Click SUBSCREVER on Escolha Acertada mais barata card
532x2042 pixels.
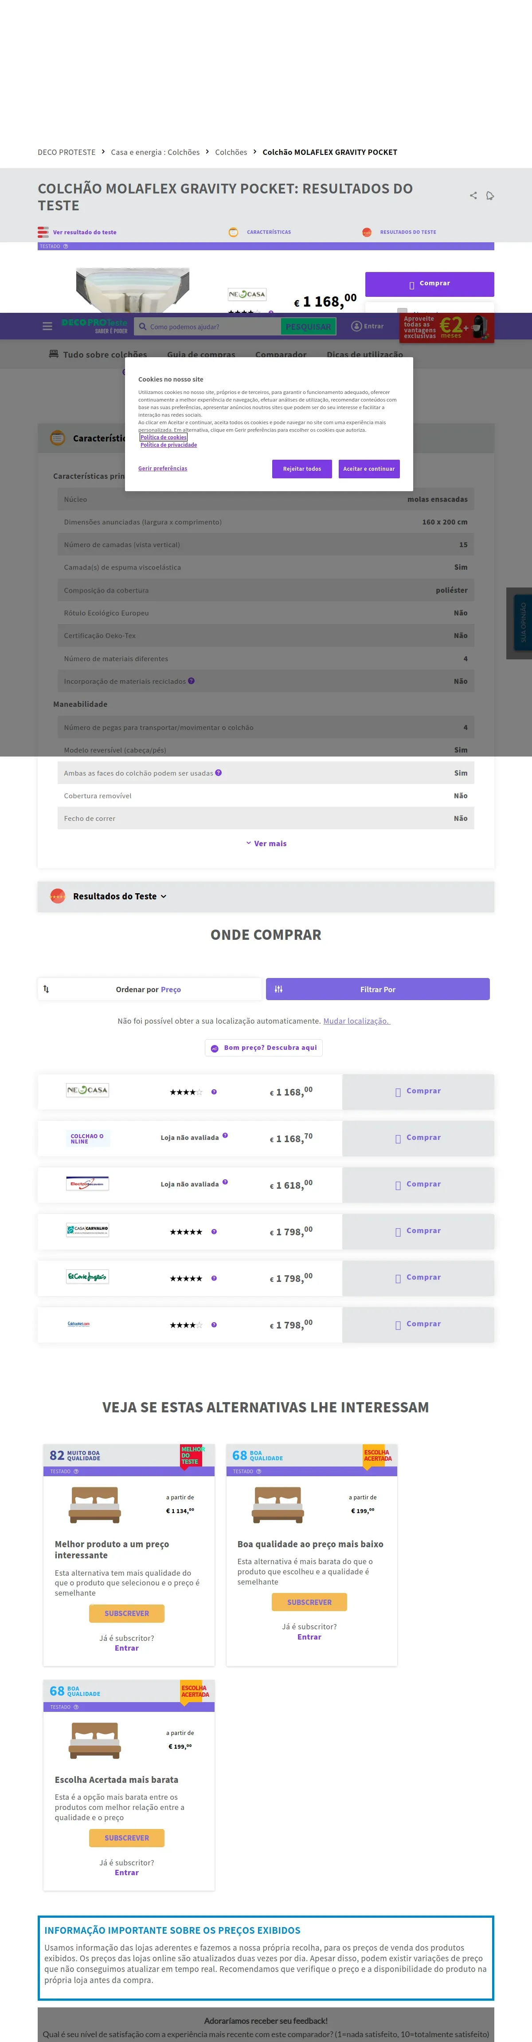pyautogui.click(x=127, y=1837)
